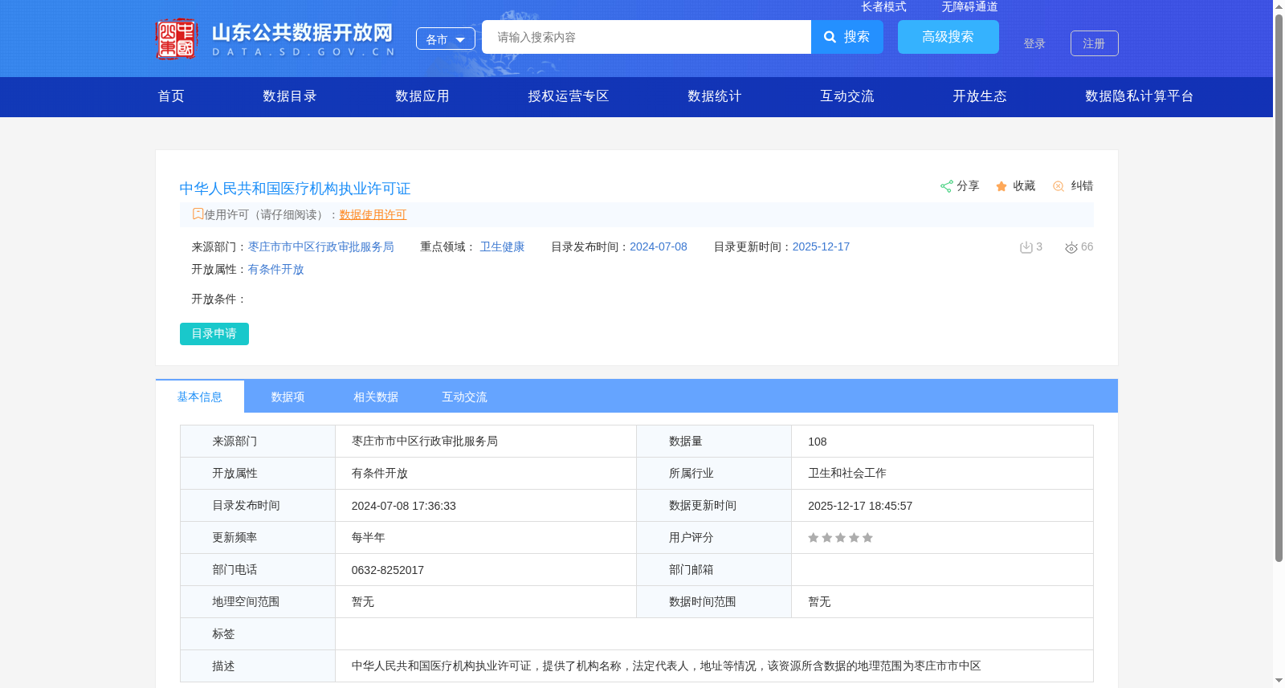Viewport: 1285px width, 688px height.
Task: Click the page vertical scrollbar
Action: [1279, 289]
